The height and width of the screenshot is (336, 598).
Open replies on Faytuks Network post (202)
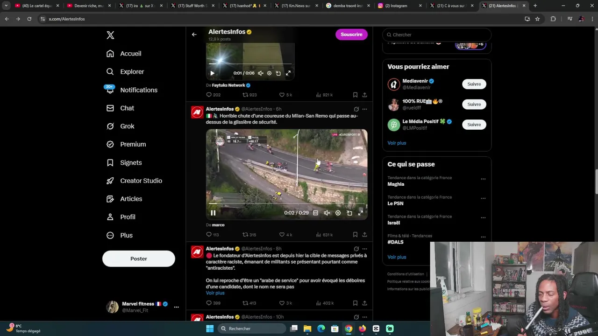214,95
